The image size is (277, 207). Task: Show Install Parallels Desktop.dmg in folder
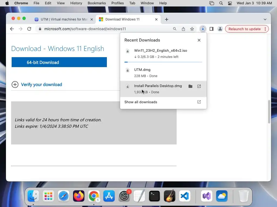point(190,86)
